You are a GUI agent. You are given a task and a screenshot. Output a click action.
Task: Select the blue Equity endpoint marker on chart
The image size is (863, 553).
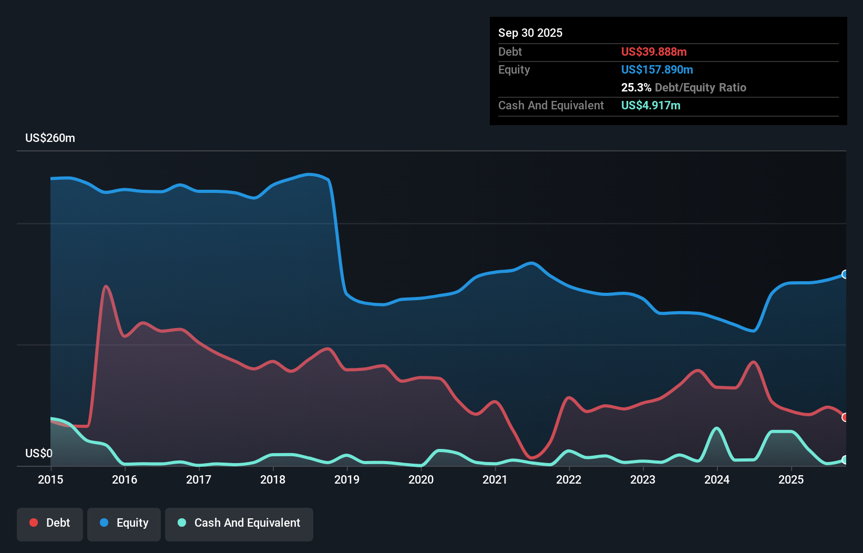pyautogui.click(x=845, y=274)
